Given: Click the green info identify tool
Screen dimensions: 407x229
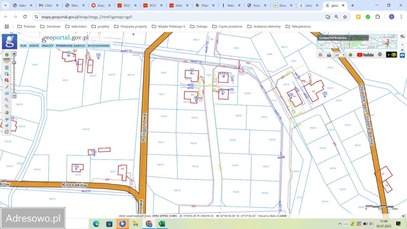Looking at the screenshot, I should click(x=7, y=55).
